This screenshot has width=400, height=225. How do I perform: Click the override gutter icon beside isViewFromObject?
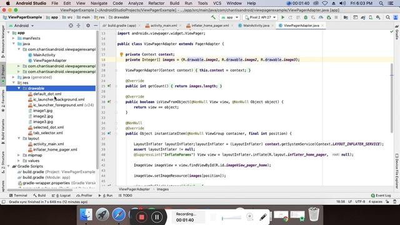pos(109,102)
